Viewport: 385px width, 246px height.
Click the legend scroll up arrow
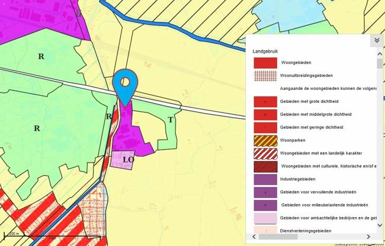coord(380,54)
